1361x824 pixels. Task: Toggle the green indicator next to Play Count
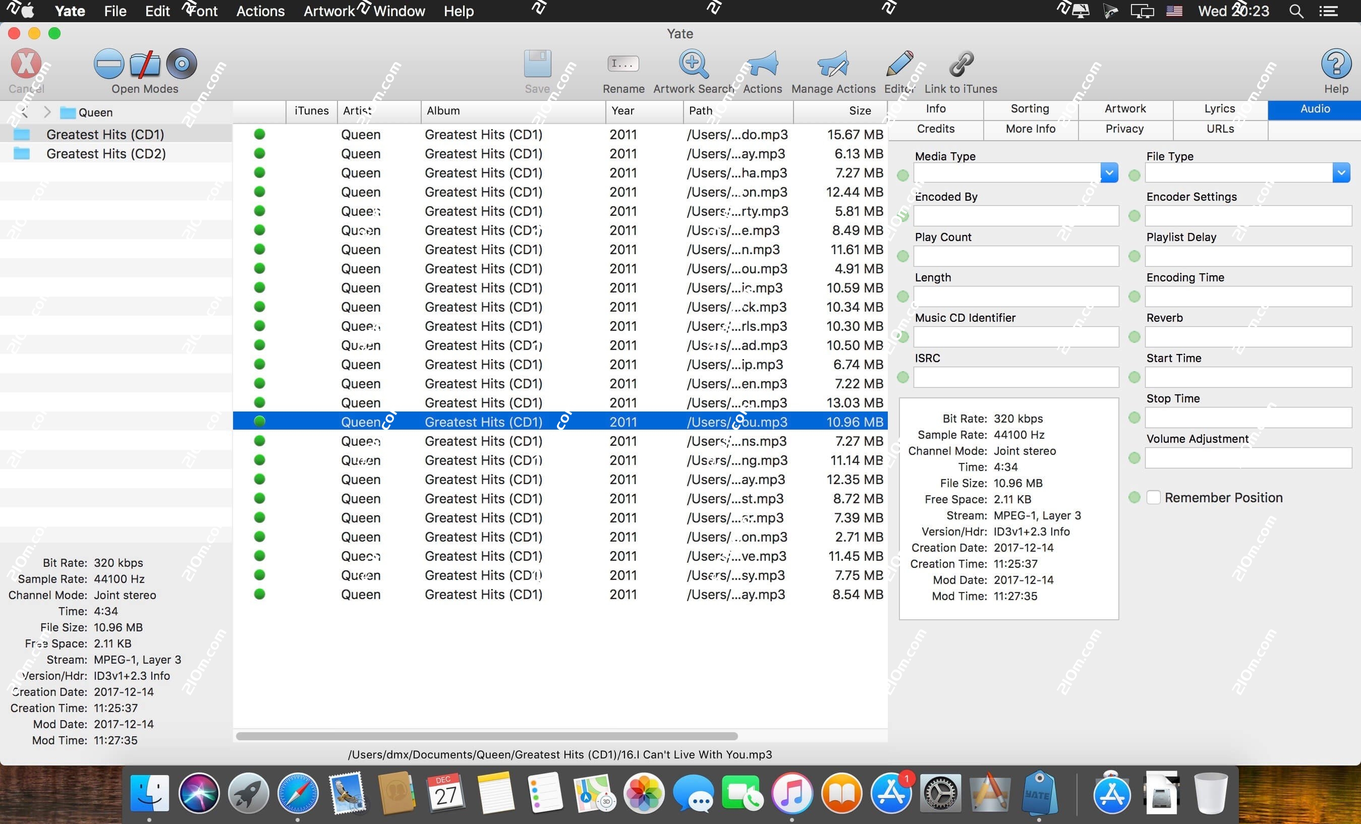[903, 256]
